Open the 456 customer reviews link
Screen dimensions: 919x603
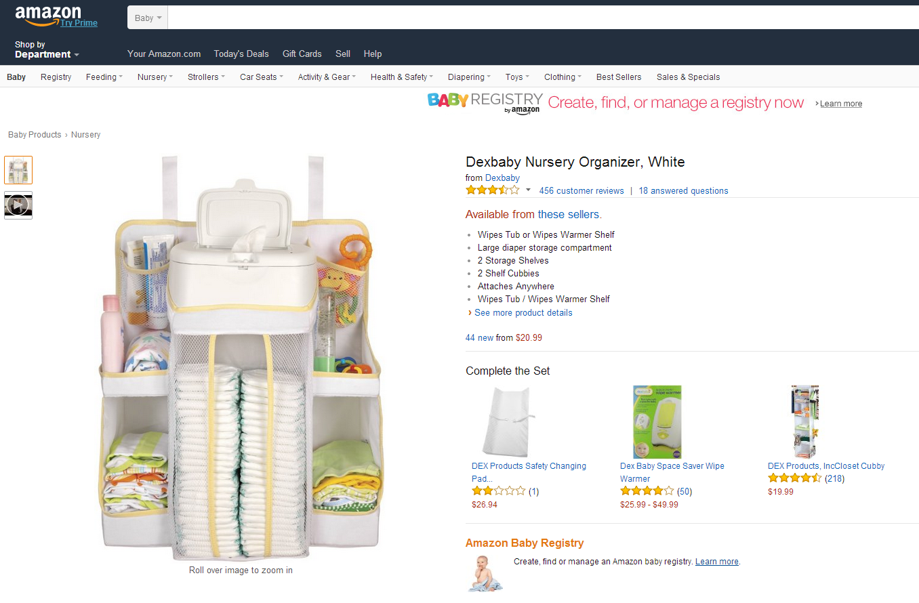[x=581, y=191]
